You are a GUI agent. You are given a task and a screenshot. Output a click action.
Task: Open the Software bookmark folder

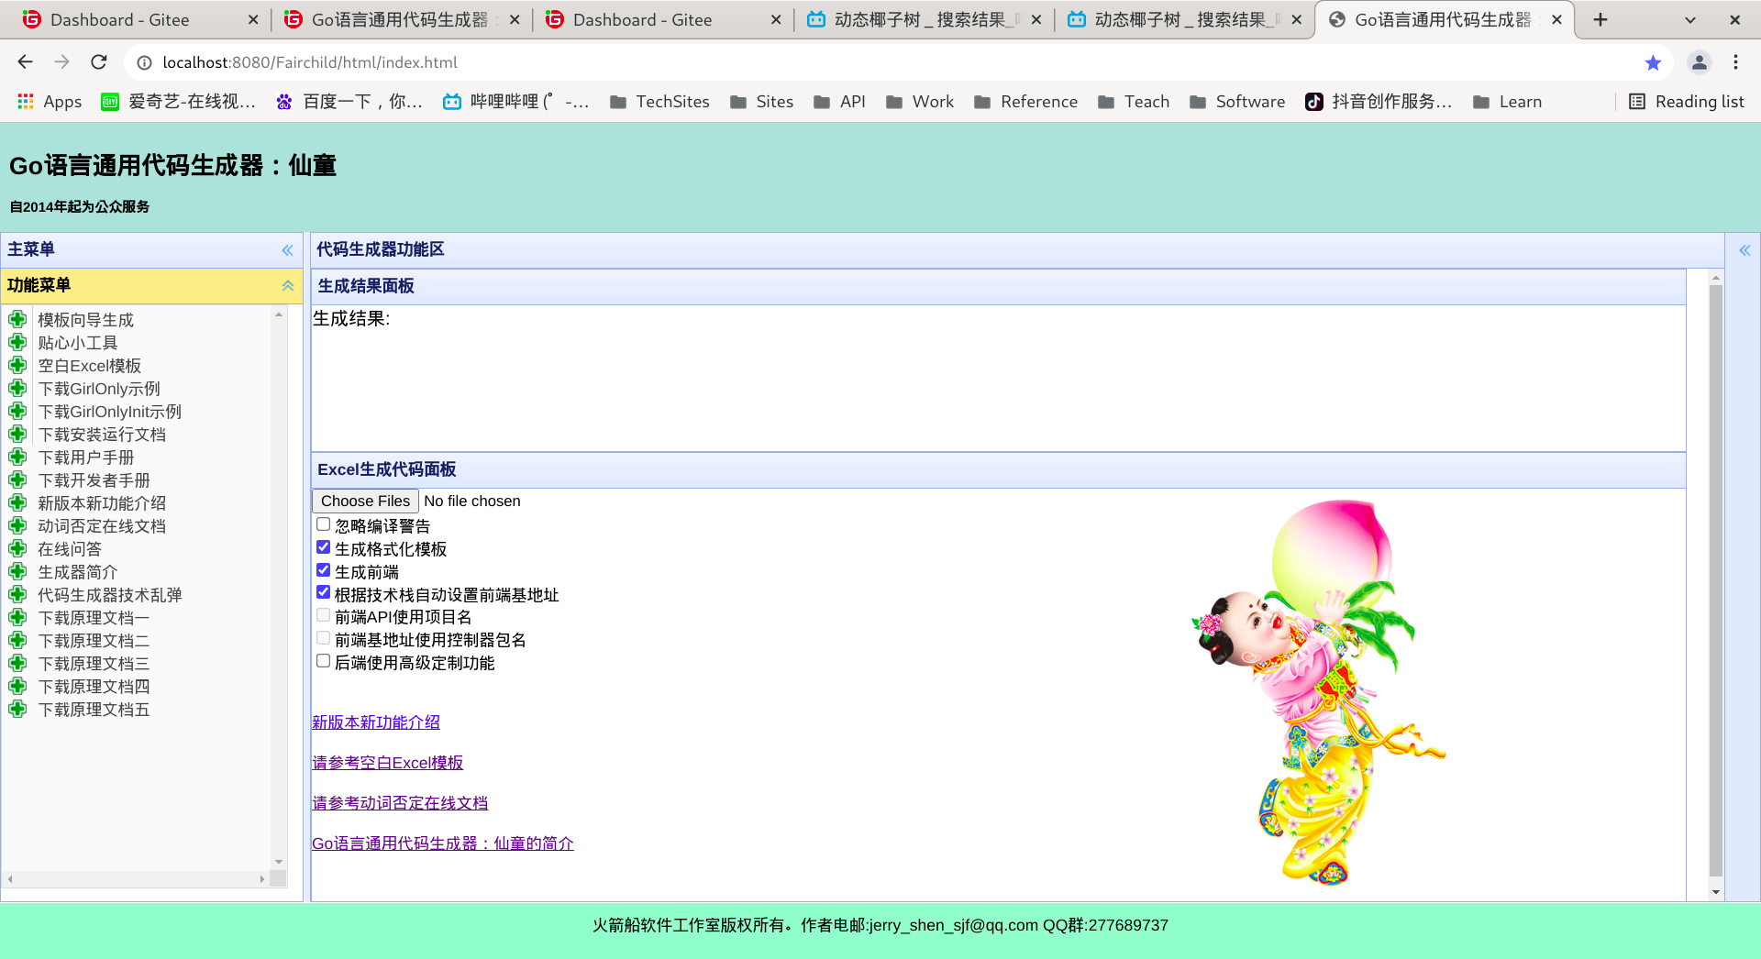click(1237, 102)
